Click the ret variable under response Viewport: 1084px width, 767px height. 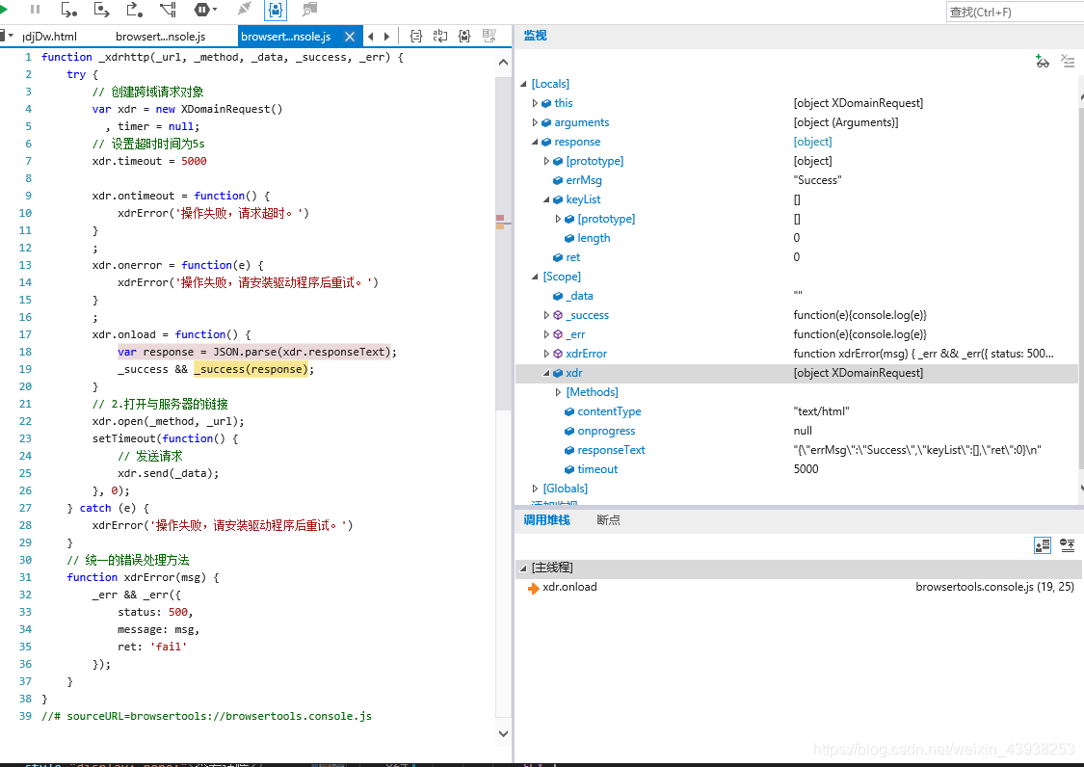(x=573, y=257)
